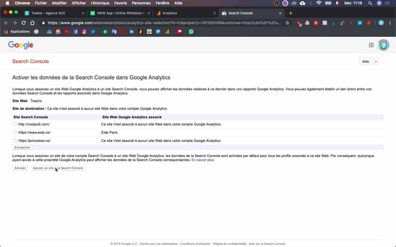This screenshot has width=396, height=247.
Task: Open the Instagram bookmark icon
Action: click(84, 32)
